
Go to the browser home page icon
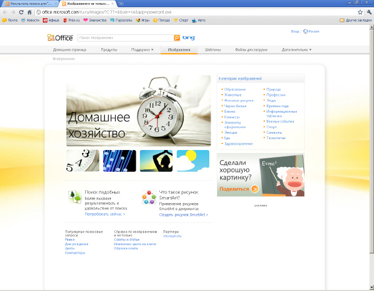pos(30,12)
